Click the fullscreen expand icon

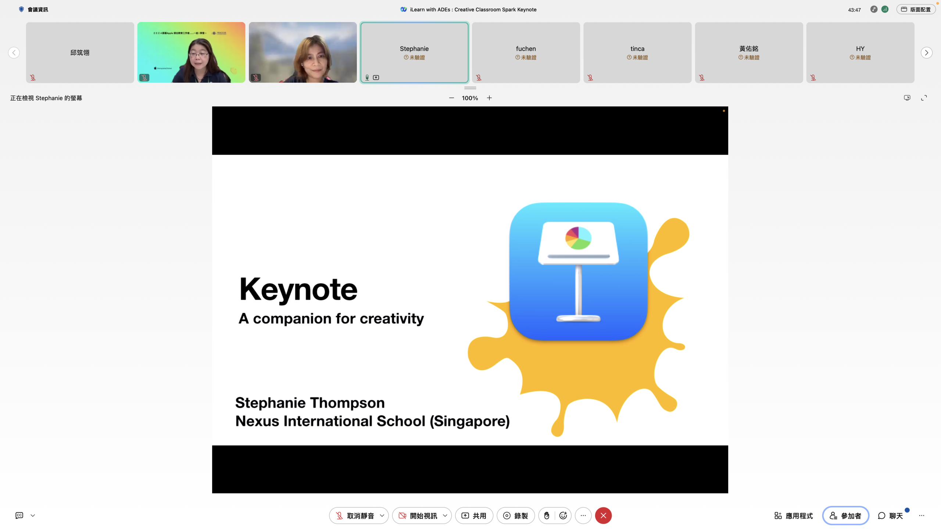[x=924, y=98]
